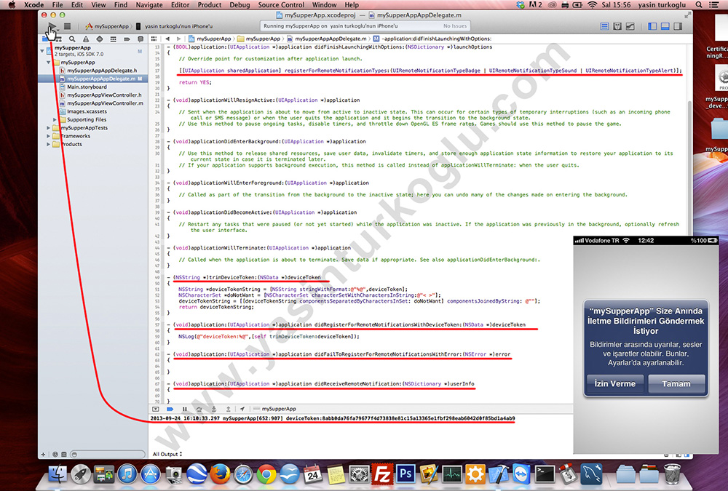Click the related items grid icon in jump bar
This screenshot has width=728, height=491.
tap(154, 39)
